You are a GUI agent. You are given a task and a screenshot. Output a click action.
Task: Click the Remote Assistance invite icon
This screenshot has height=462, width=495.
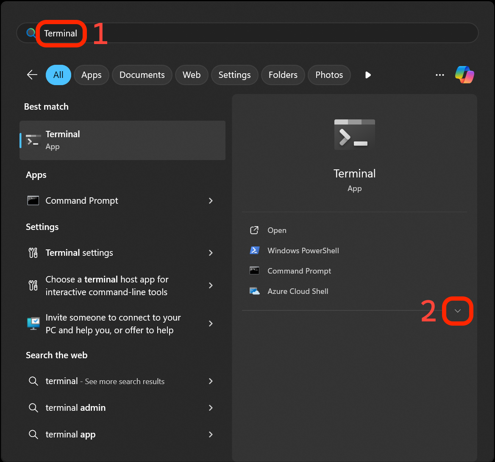(x=33, y=324)
